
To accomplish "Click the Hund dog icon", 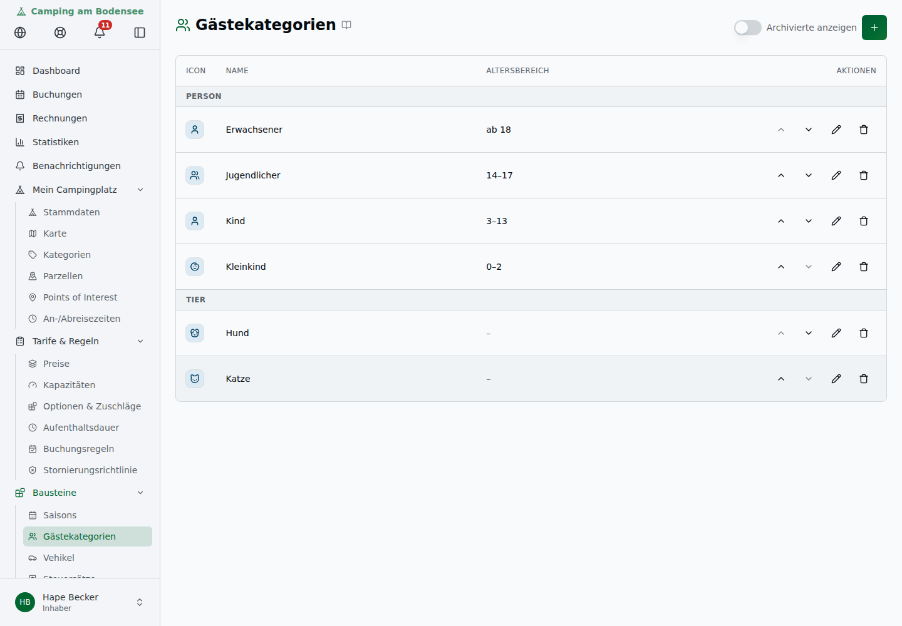I will click(195, 333).
